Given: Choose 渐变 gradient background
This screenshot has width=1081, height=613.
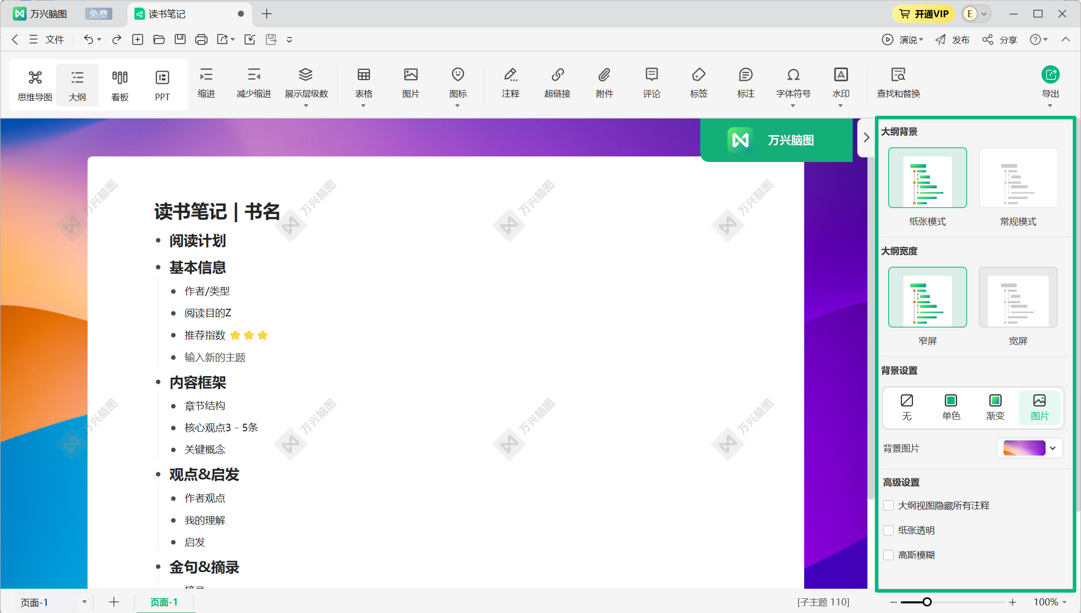Looking at the screenshot, I should tap(995, 407).
